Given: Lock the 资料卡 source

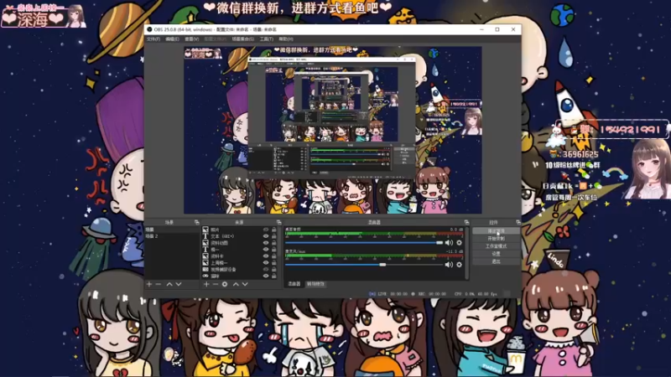Looking at the screenshot, I should tap(274, 256).
